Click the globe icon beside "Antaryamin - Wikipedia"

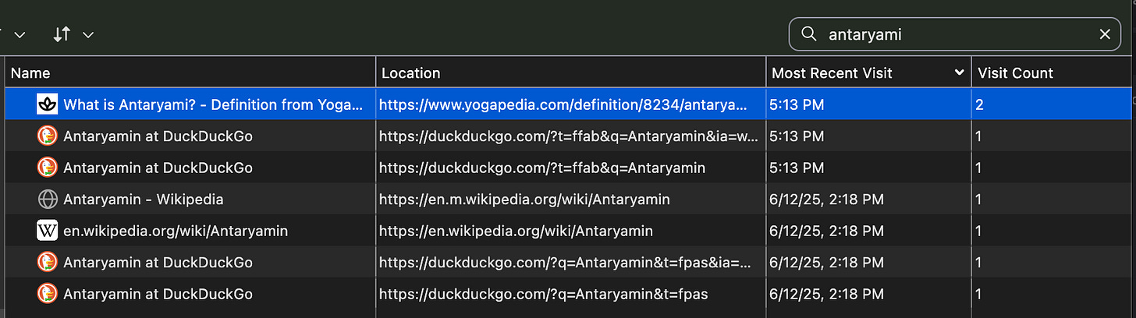coord(48,200)
